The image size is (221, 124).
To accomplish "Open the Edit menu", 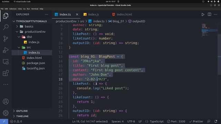I will tap(6, 9).
